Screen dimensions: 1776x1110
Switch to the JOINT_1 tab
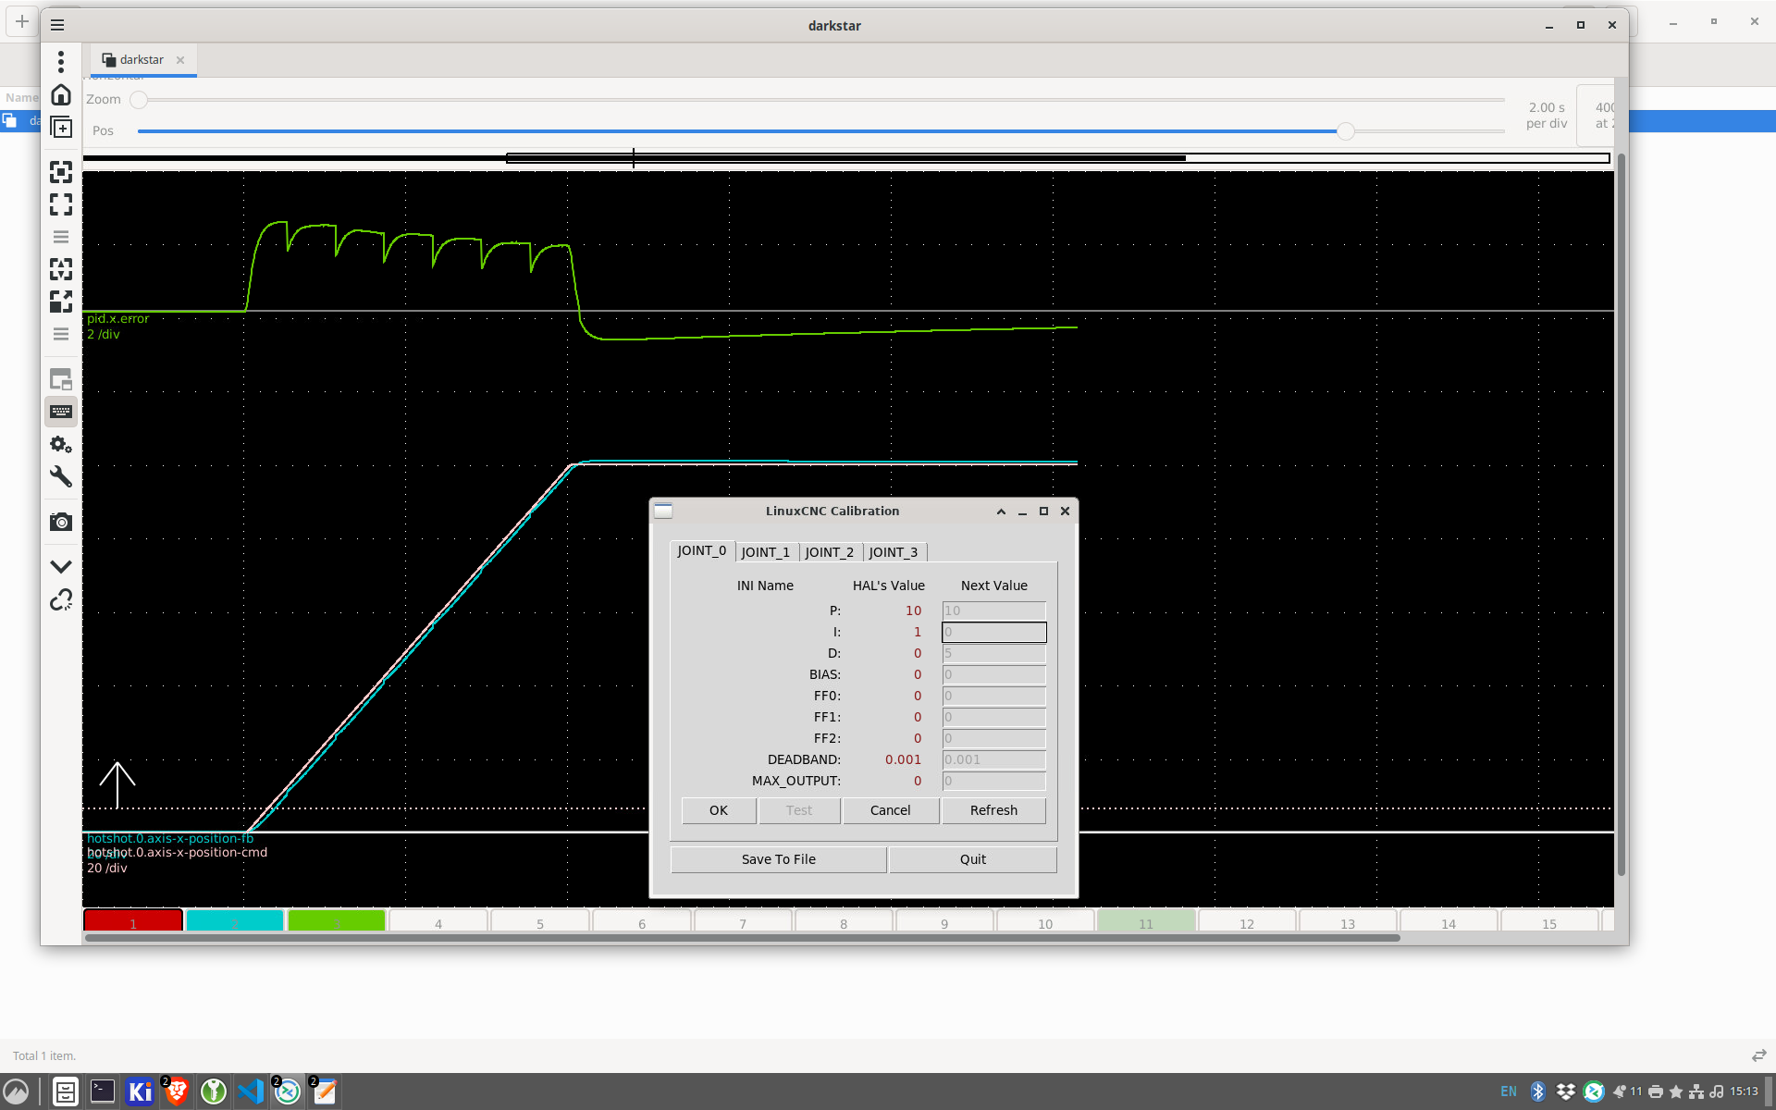pos(766,552)
